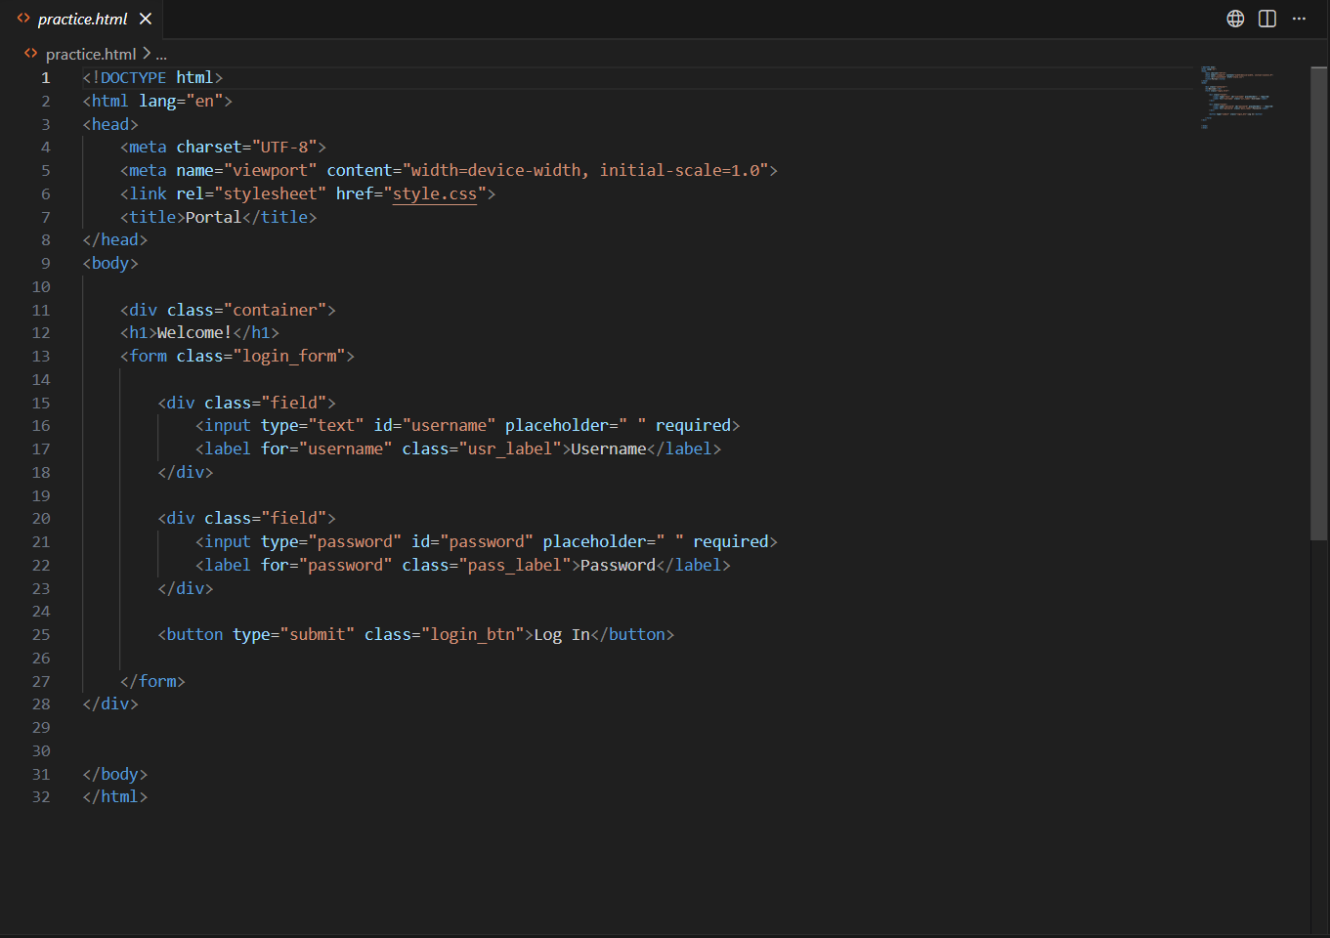
Task: Select line number 24
Action: point(41,611)
